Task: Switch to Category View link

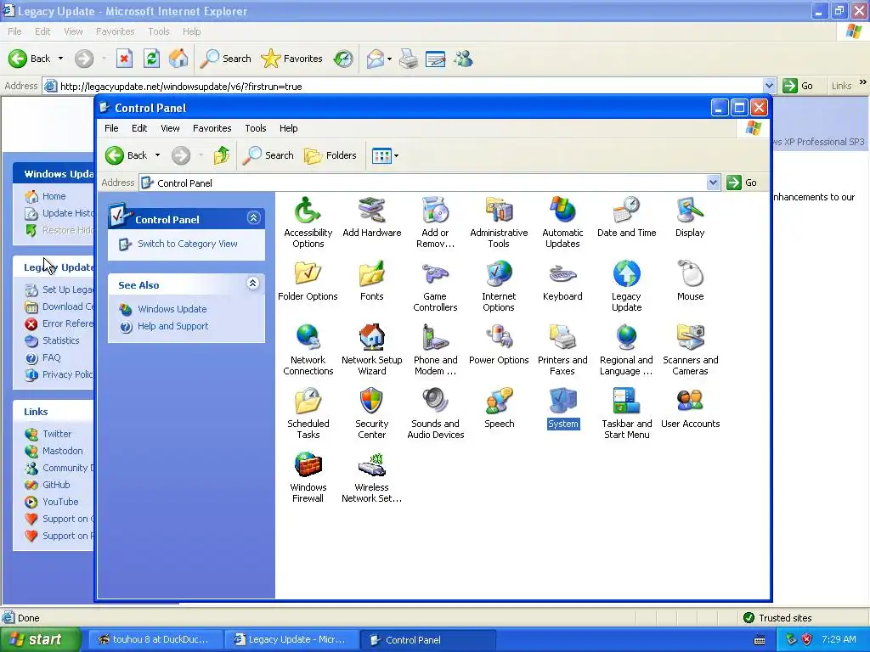Action: click(x=188, y=244)
